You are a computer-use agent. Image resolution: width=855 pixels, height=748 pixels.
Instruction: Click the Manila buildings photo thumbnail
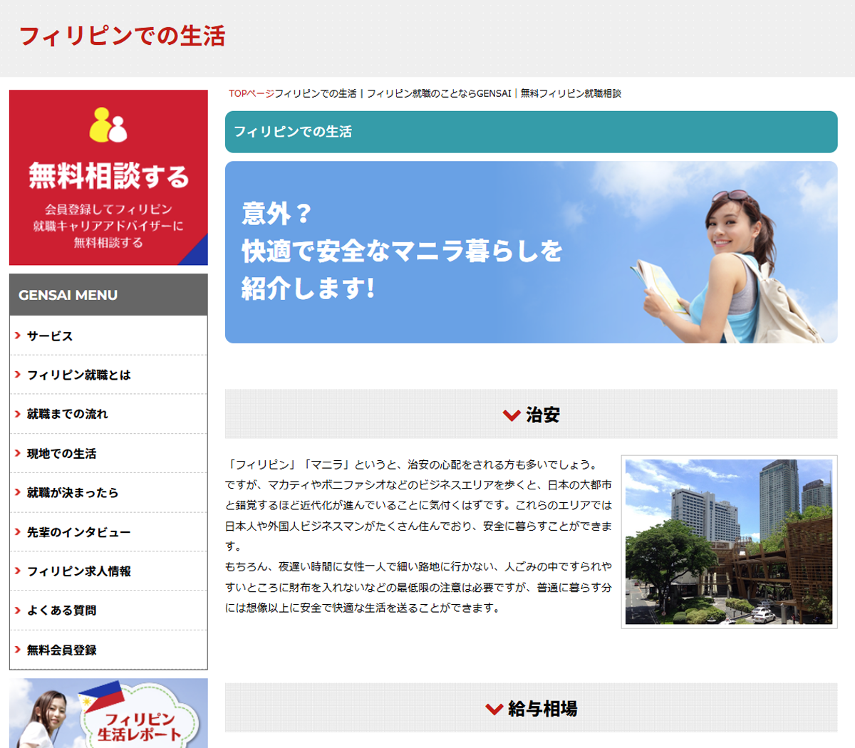pyautogui.click(x=729, y=541)
